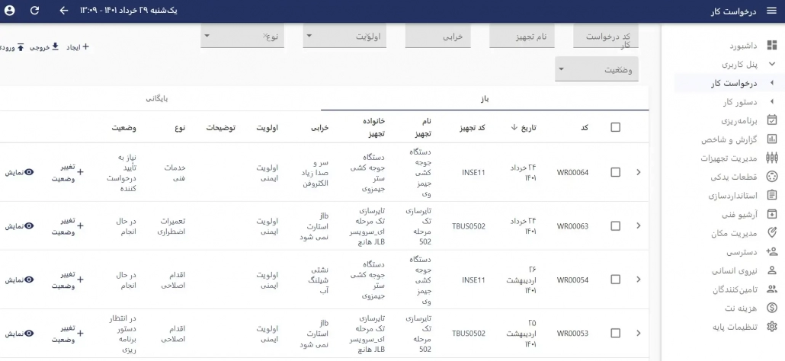The image size is (785, 361).
Task: Expand the WR00064 row chevron
Action: point(639,172)
